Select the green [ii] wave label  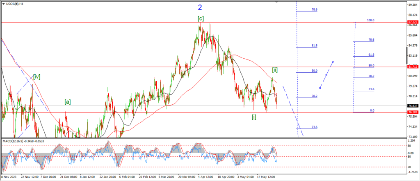coord(276,69)
